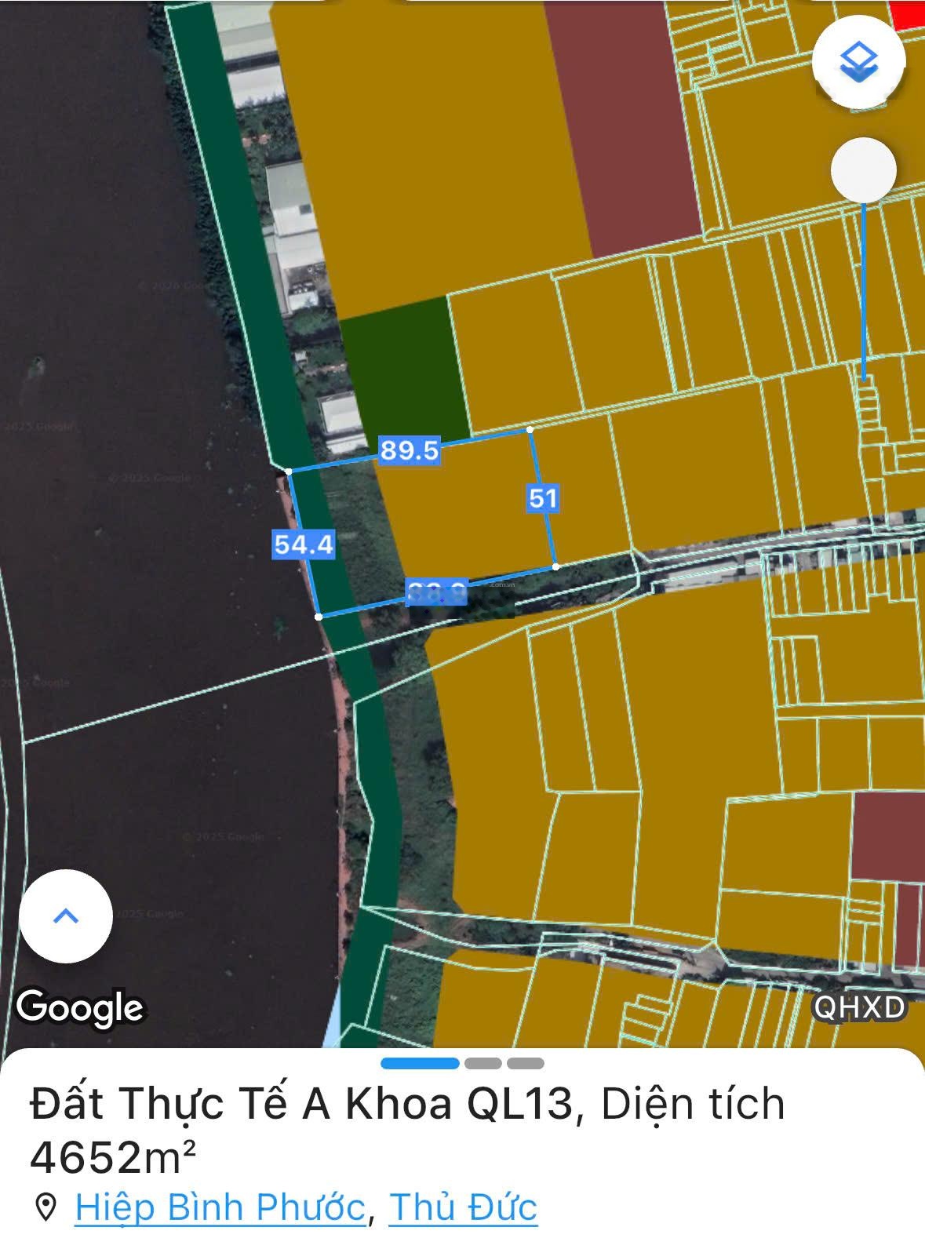Tap the 51 edge measurement label

[543, 498]
